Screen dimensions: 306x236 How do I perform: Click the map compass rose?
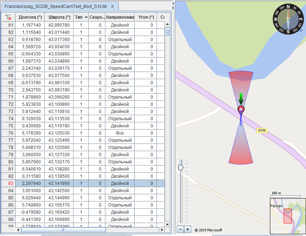288,19
